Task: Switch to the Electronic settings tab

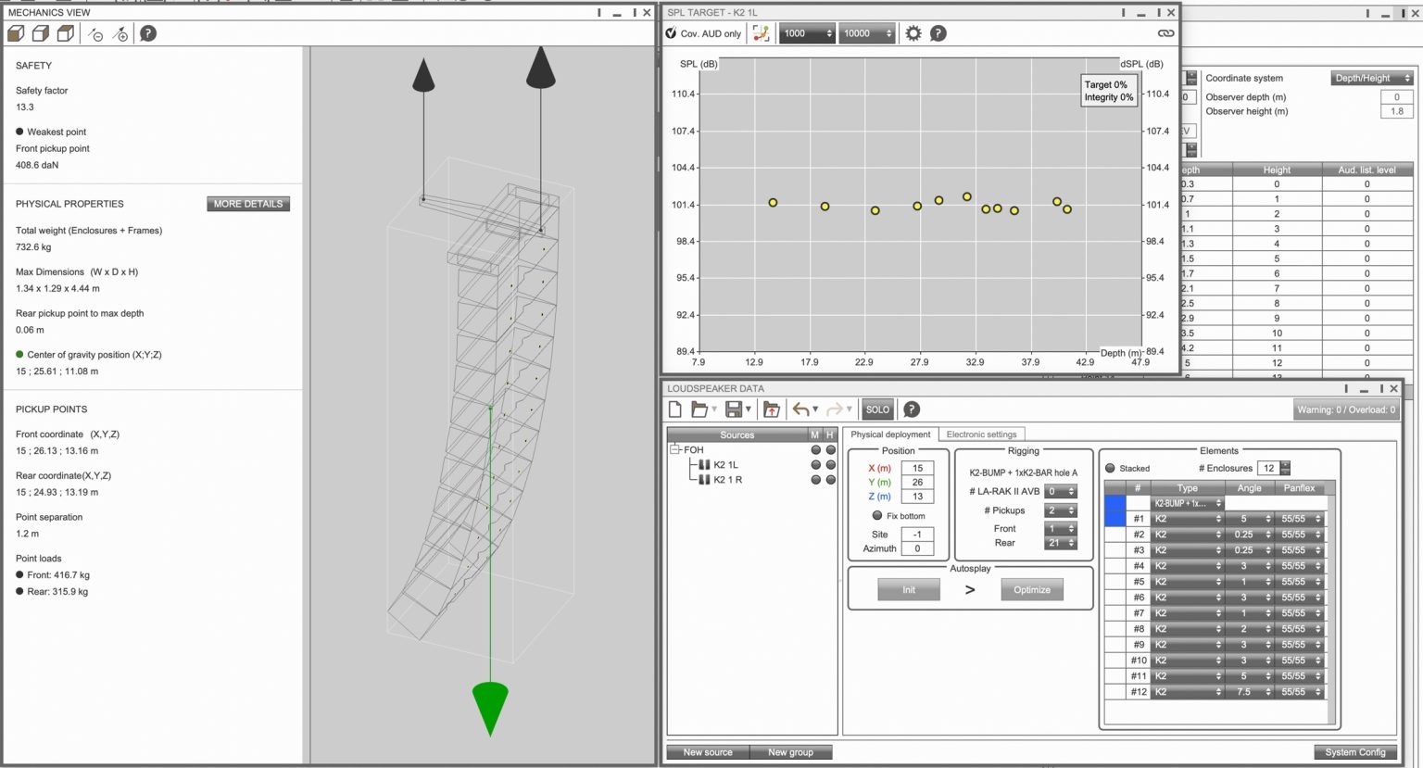Action: tap(981, 434)
